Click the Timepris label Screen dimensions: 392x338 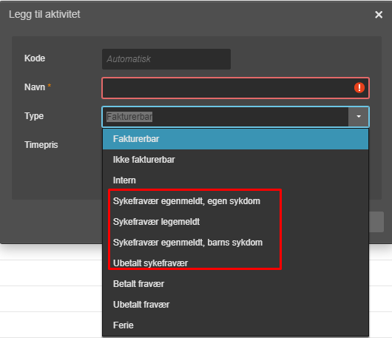coord(41,145)
